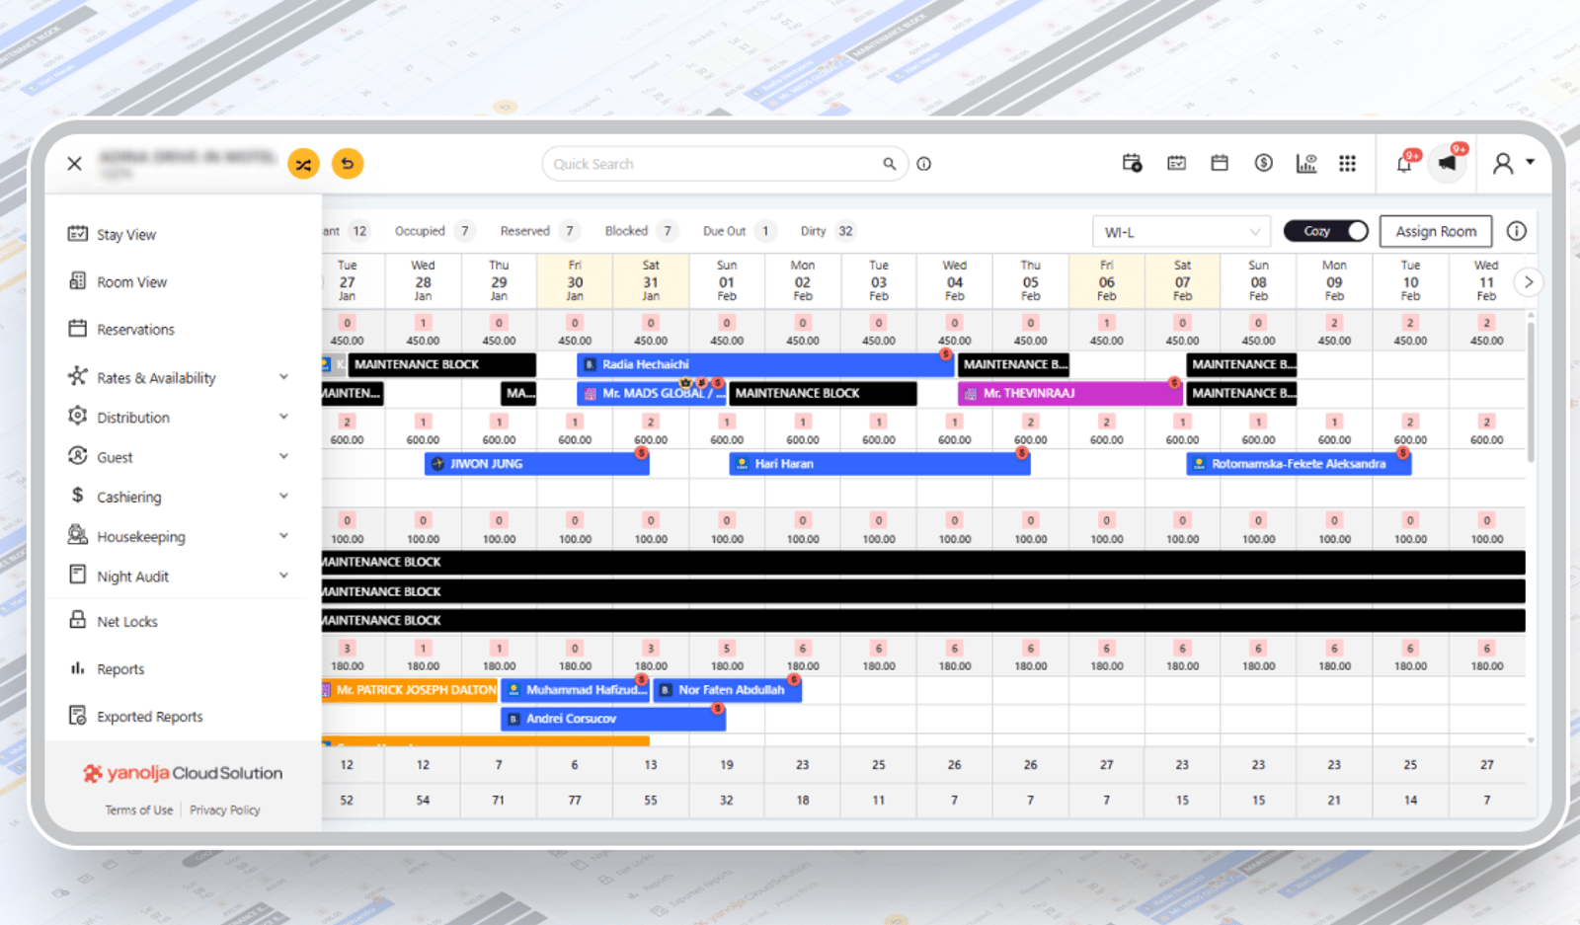Open the WI-L room type dropdown
Image resolution: width=1580 pixels, height=925 pixels.
point(1182,232)
